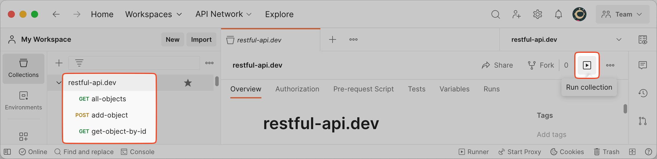Open Cookies manager
Screen dimensions: 657x159
point(567,152)
